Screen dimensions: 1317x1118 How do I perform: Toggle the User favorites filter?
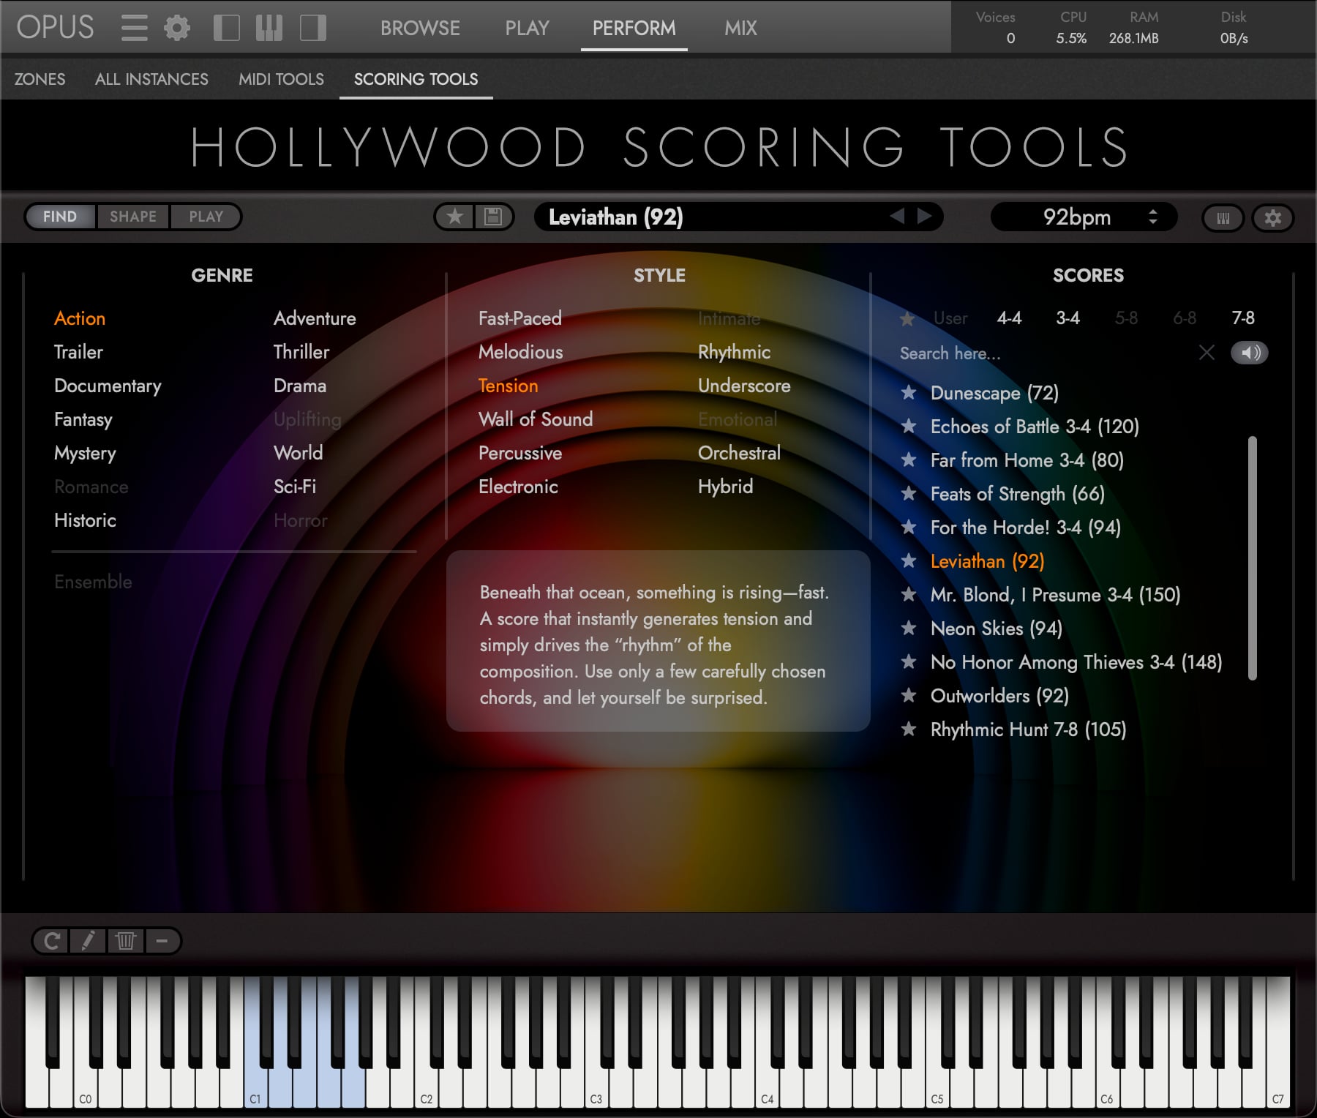[x=950, y=318]
